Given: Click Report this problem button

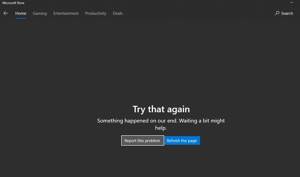Looking at the screenshot, I should [x=143, y=140].
